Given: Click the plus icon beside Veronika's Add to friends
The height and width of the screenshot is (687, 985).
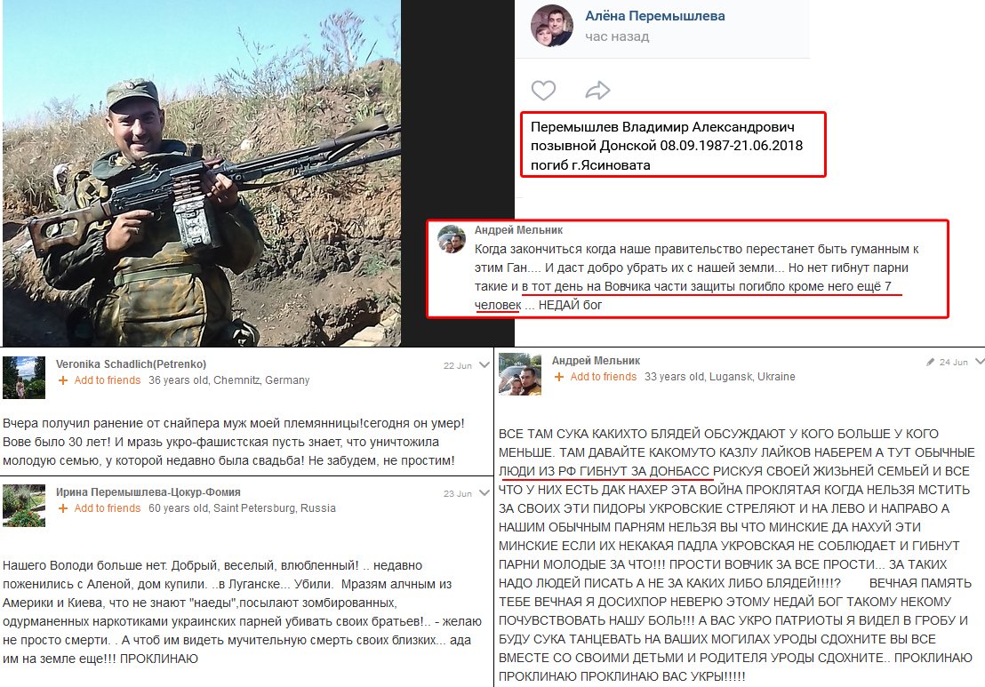Looking at the screenshot, I should (x=63, y=379).
